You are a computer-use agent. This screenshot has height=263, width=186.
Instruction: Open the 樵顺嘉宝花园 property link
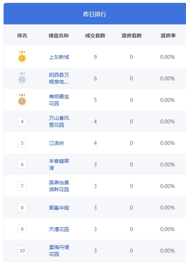59,100
